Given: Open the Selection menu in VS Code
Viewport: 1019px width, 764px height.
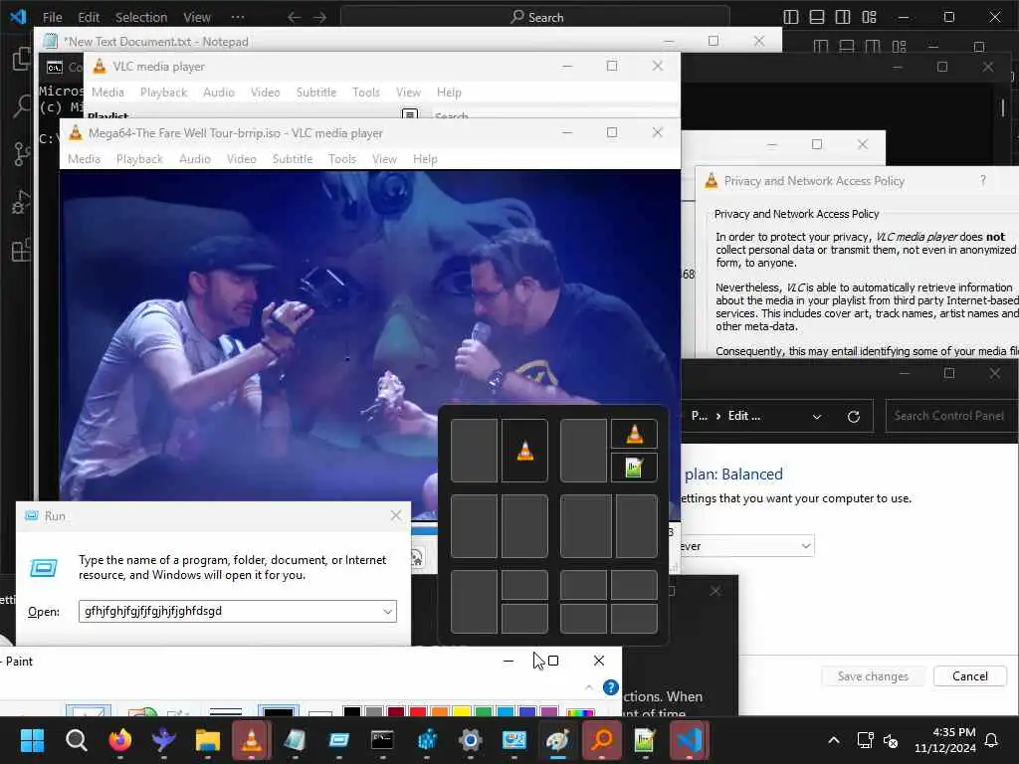Looking at the screenshot, I should click(x=141, y=18).
